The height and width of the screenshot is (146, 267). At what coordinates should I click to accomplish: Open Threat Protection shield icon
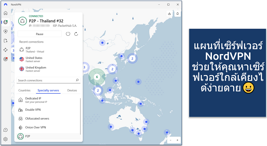[x=5, y=31]
